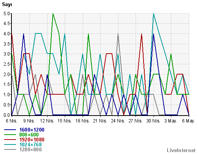This screenshot has width=198, height=154.
Task: Click the green line swatch for 800×600
Action: click(10, 135)
